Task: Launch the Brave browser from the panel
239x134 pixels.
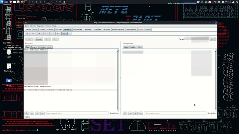Action: coord(11,2)
